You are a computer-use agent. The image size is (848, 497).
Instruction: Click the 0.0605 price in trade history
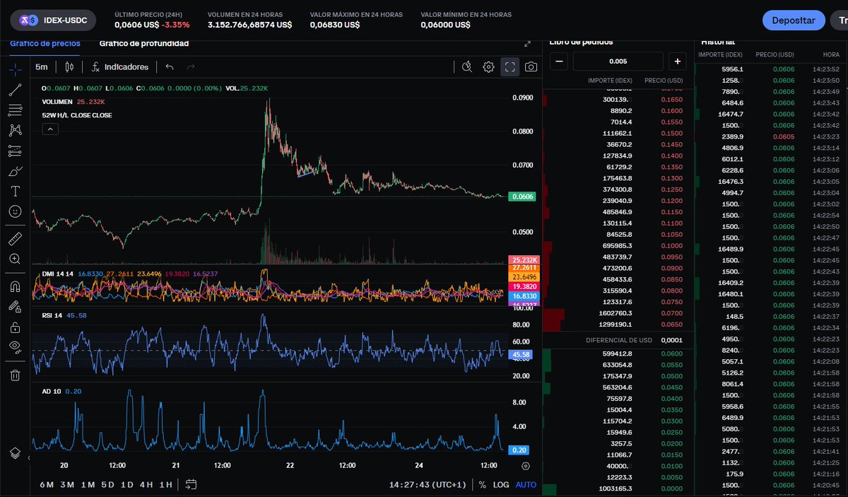tap(784, 136)
